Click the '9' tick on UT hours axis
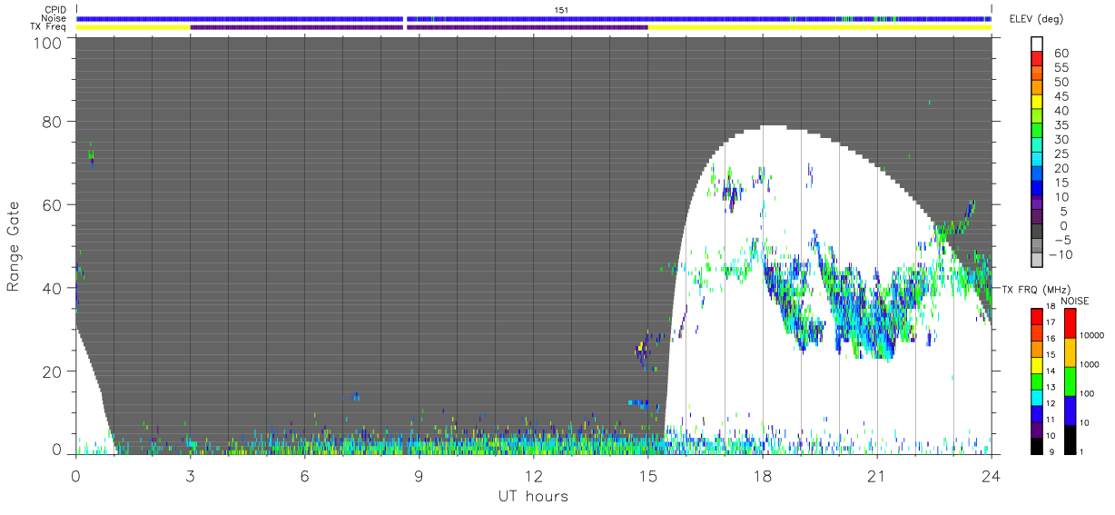Image resolution: width=1115 pixels, height=515 pixels. point(419,475)
